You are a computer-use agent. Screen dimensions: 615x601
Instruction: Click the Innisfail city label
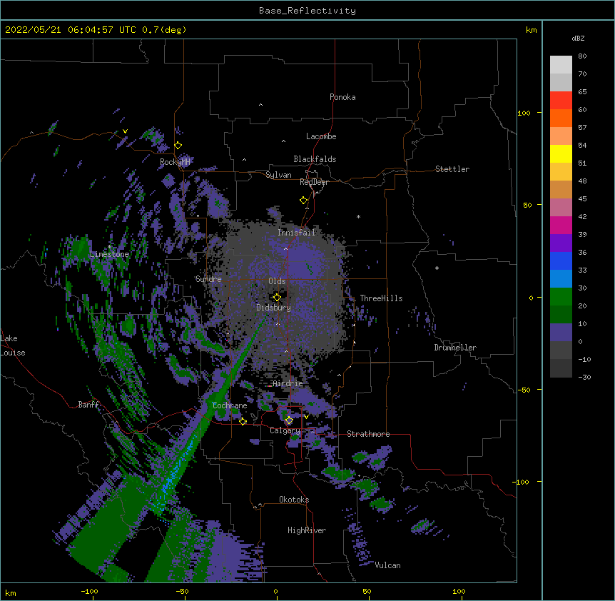(296, 232)
